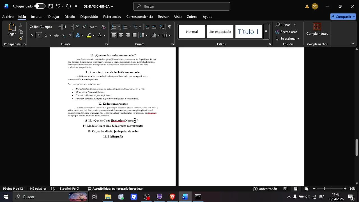Align the text to the right
Screen dimensions: 359x202
pyautogui.click(x=128, y=35)
